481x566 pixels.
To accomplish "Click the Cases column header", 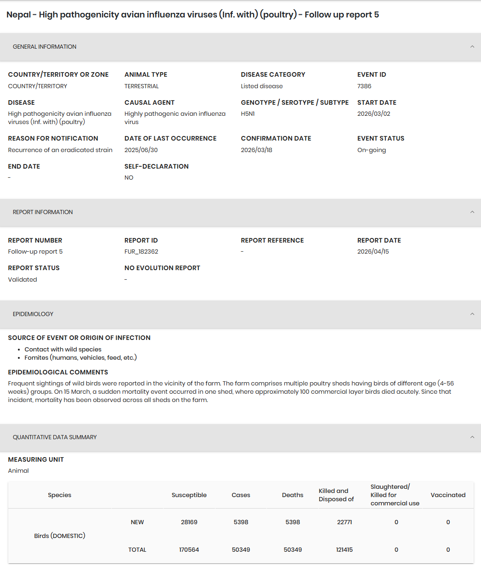I will [241, 495].
